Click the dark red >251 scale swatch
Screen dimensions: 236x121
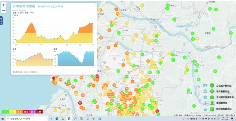[x=40, y=112]
